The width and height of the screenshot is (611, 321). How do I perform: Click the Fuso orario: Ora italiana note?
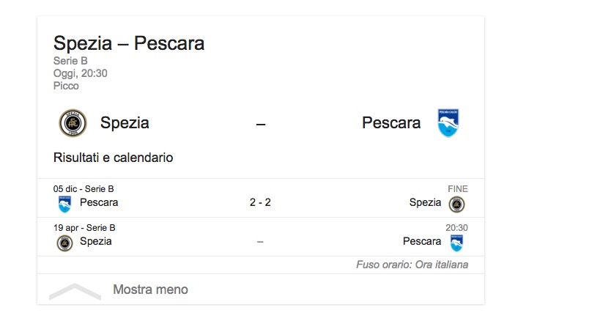coord(412,265)
